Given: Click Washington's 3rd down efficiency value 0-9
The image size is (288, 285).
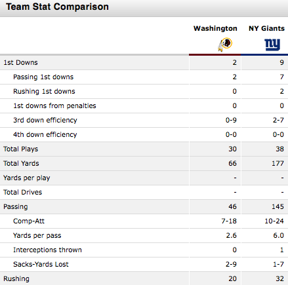Looking at the screenshot, I should (231, 120).
